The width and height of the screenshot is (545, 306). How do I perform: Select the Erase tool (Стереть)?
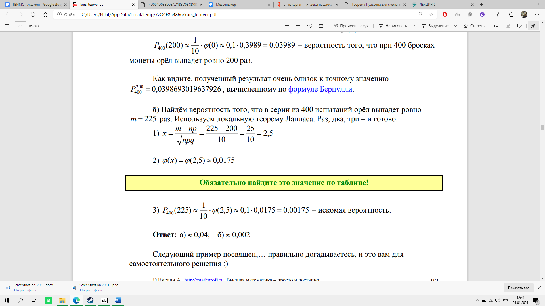pyautogui.click(x=474, y=26)
